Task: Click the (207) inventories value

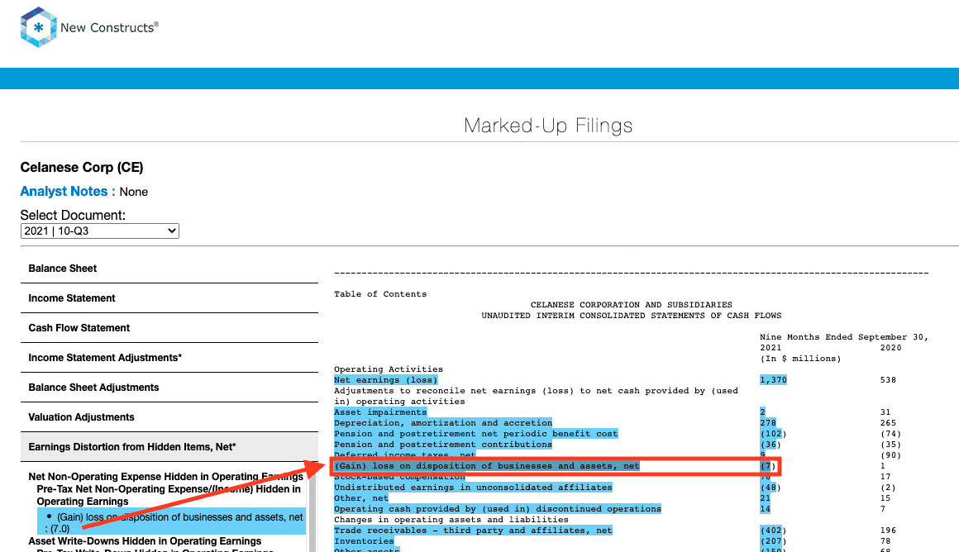Action: click(x=773, y=541)
